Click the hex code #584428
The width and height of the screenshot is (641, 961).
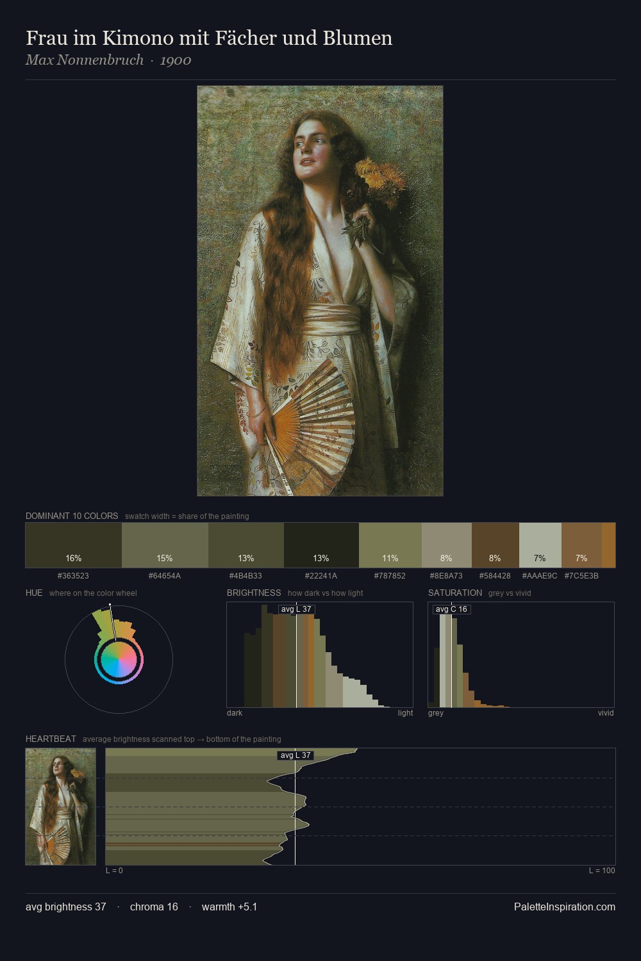tap(495, 576)
